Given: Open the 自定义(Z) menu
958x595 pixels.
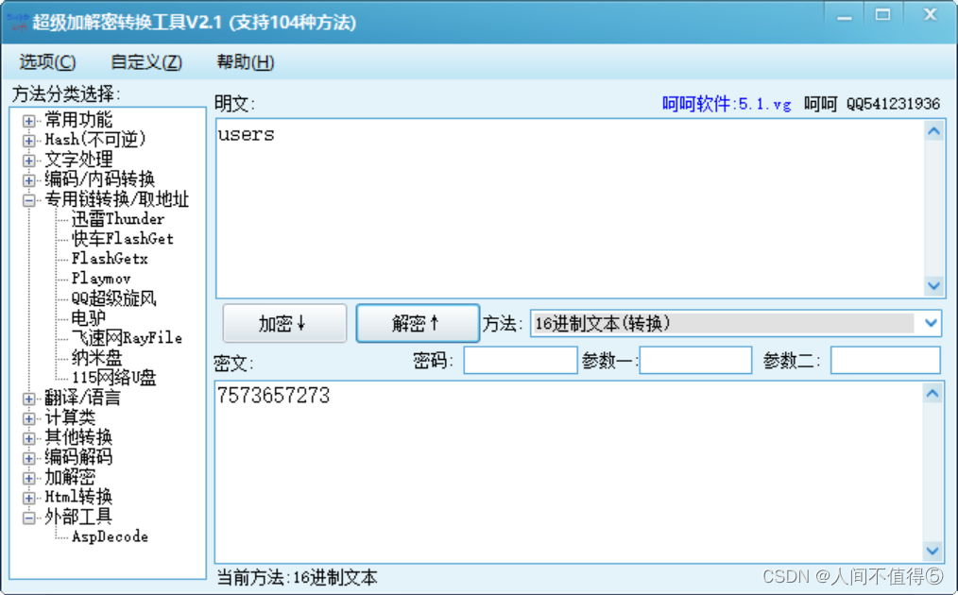Looking at the screenshot, I should tap(146, 61).
